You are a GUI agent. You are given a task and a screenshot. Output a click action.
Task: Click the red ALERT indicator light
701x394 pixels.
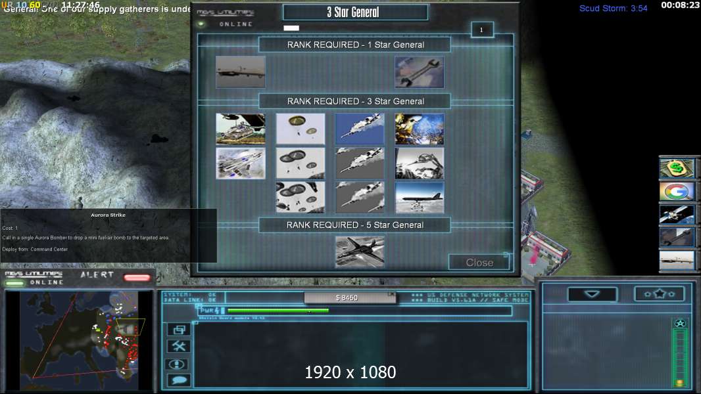(x=137, y=278)
